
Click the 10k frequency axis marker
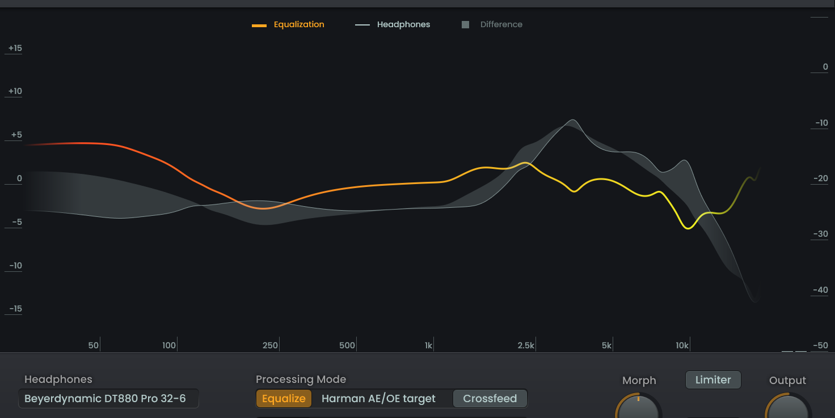tap(682, 346)
